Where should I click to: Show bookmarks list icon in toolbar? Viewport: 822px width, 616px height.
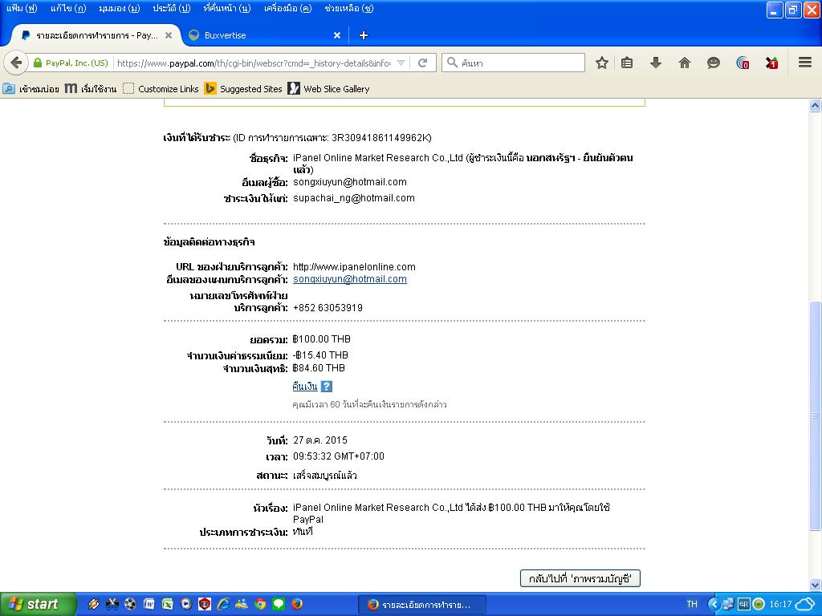(x=627, y=63)
